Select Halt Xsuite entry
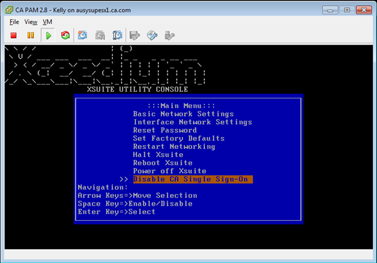The image size is (377, 263). (158, 155)
